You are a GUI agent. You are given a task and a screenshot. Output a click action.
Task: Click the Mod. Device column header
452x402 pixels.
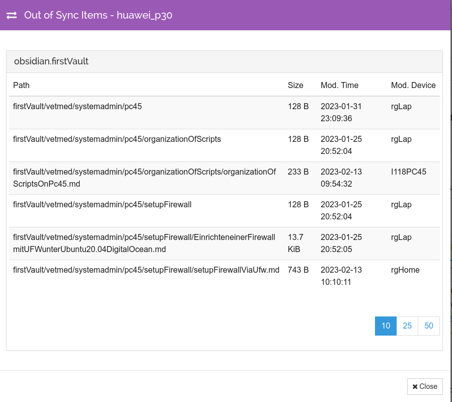point(413,86)
